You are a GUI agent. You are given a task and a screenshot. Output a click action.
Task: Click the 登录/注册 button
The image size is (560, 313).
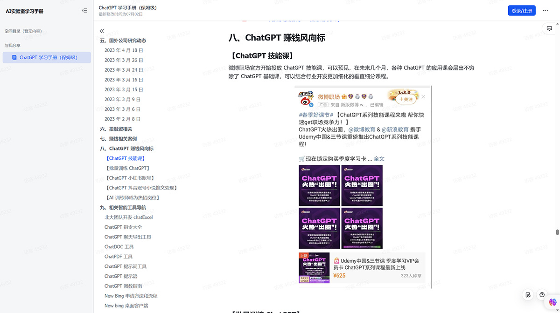pos(522,10)
